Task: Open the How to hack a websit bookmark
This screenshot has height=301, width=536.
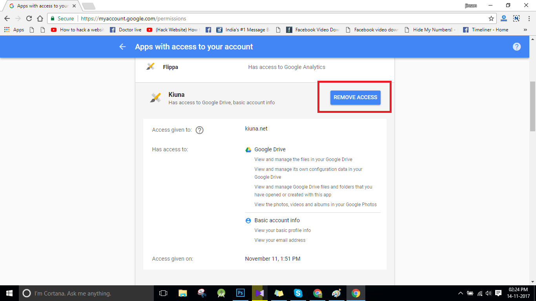Action: click(77, 30)
